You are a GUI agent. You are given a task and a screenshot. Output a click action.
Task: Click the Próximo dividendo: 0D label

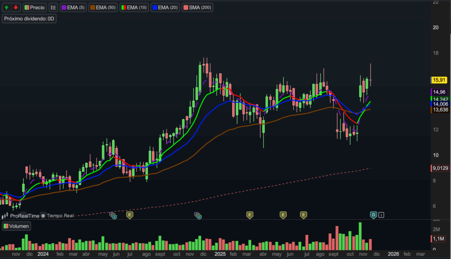point(30,19)
